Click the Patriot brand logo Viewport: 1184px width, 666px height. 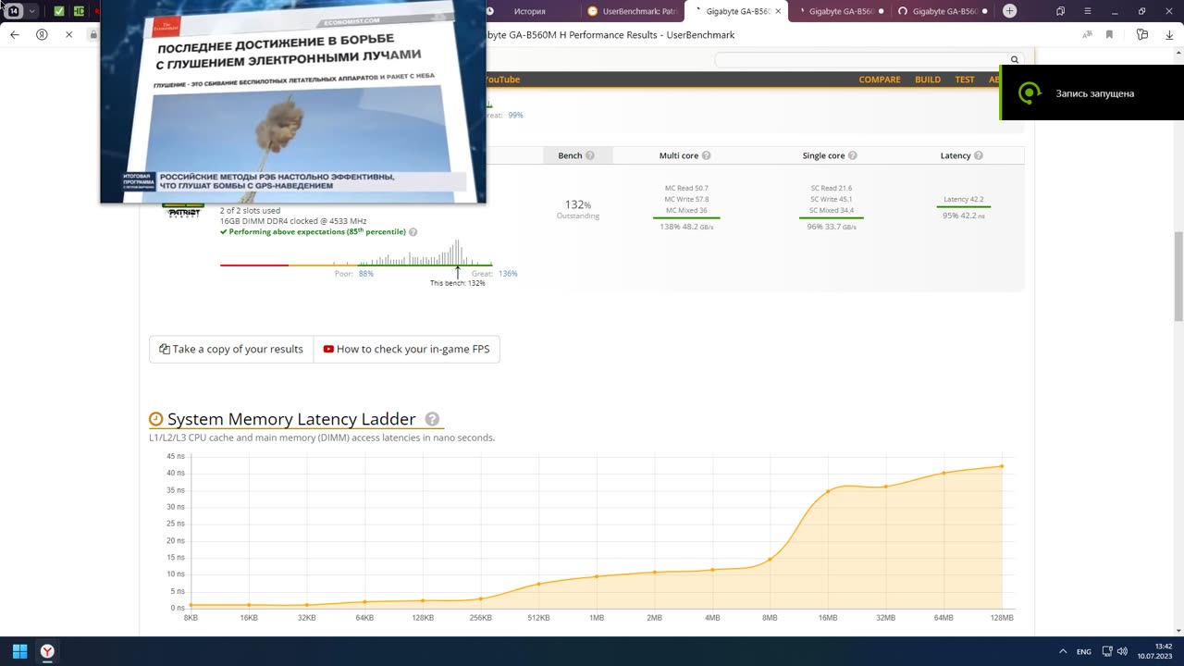(x=183, y=212)
